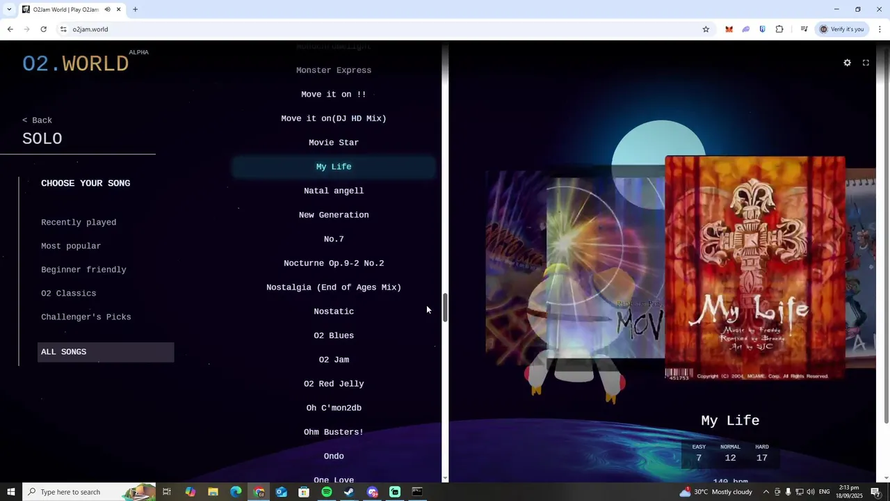890x501 pixels.
Task: Choose EASY difficulty level 7
Action: (699, 453)
